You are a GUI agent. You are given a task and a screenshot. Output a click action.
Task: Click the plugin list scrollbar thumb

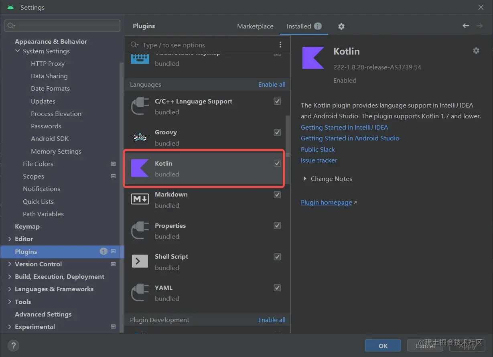[x=287, y=136]
